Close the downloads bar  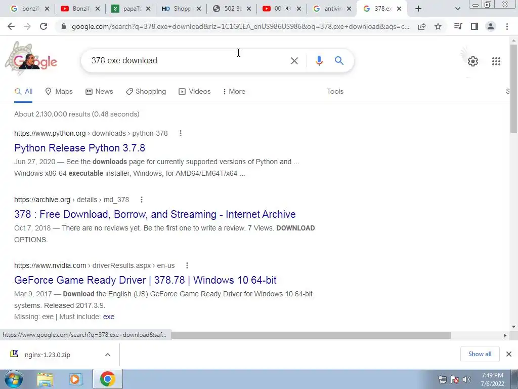tap(509, 354)
